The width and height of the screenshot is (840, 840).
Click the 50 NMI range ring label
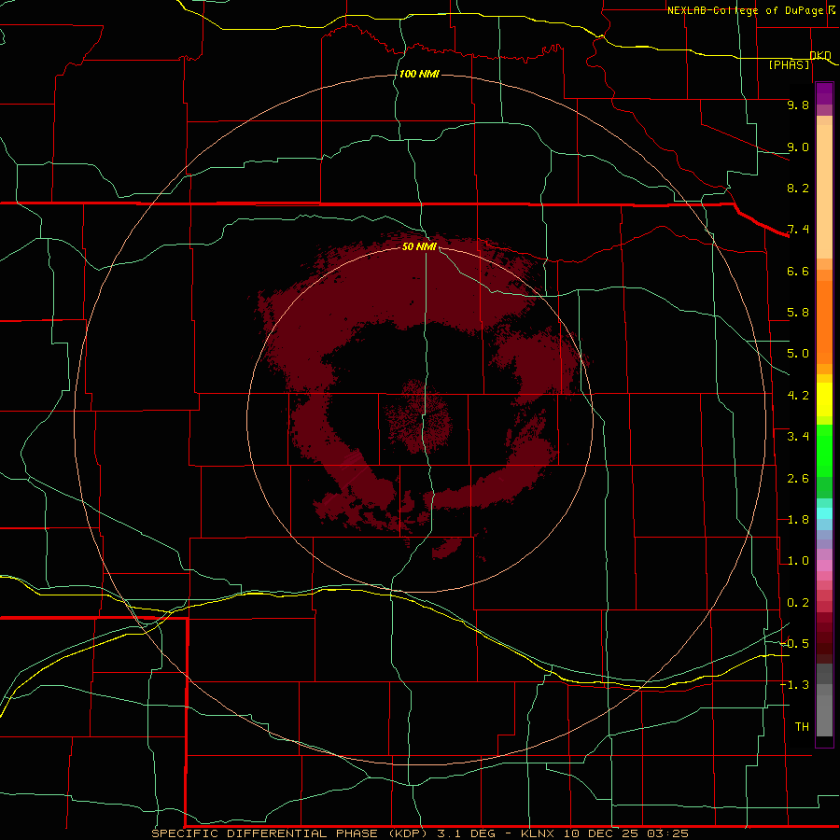(x=419, y=246)
